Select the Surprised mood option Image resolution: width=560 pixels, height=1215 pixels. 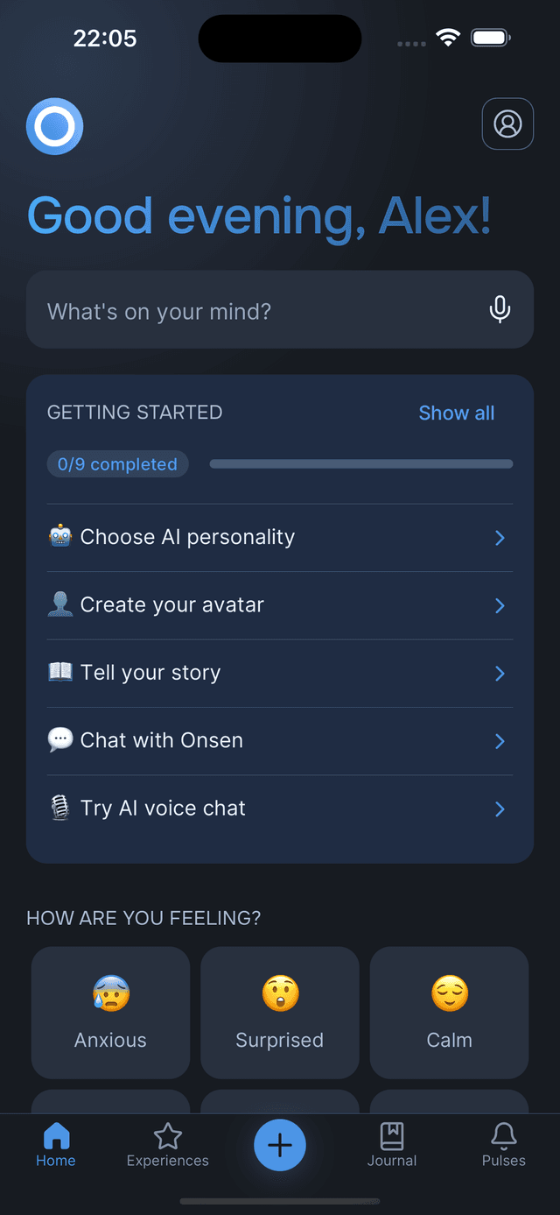pos(279,1013)
